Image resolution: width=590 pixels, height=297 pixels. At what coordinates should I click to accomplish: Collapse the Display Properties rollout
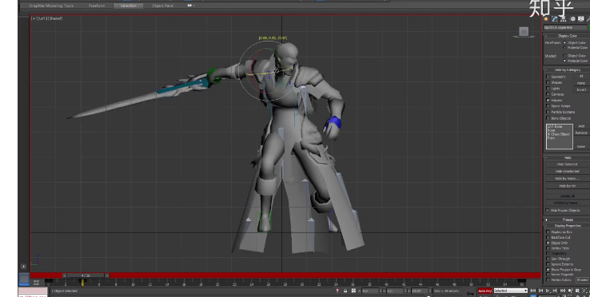[567, 226]
